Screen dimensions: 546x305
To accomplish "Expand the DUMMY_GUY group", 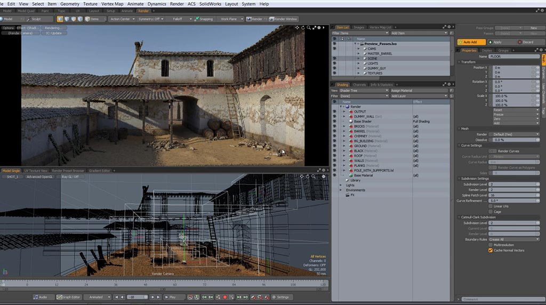I will [x=358, y=68].
